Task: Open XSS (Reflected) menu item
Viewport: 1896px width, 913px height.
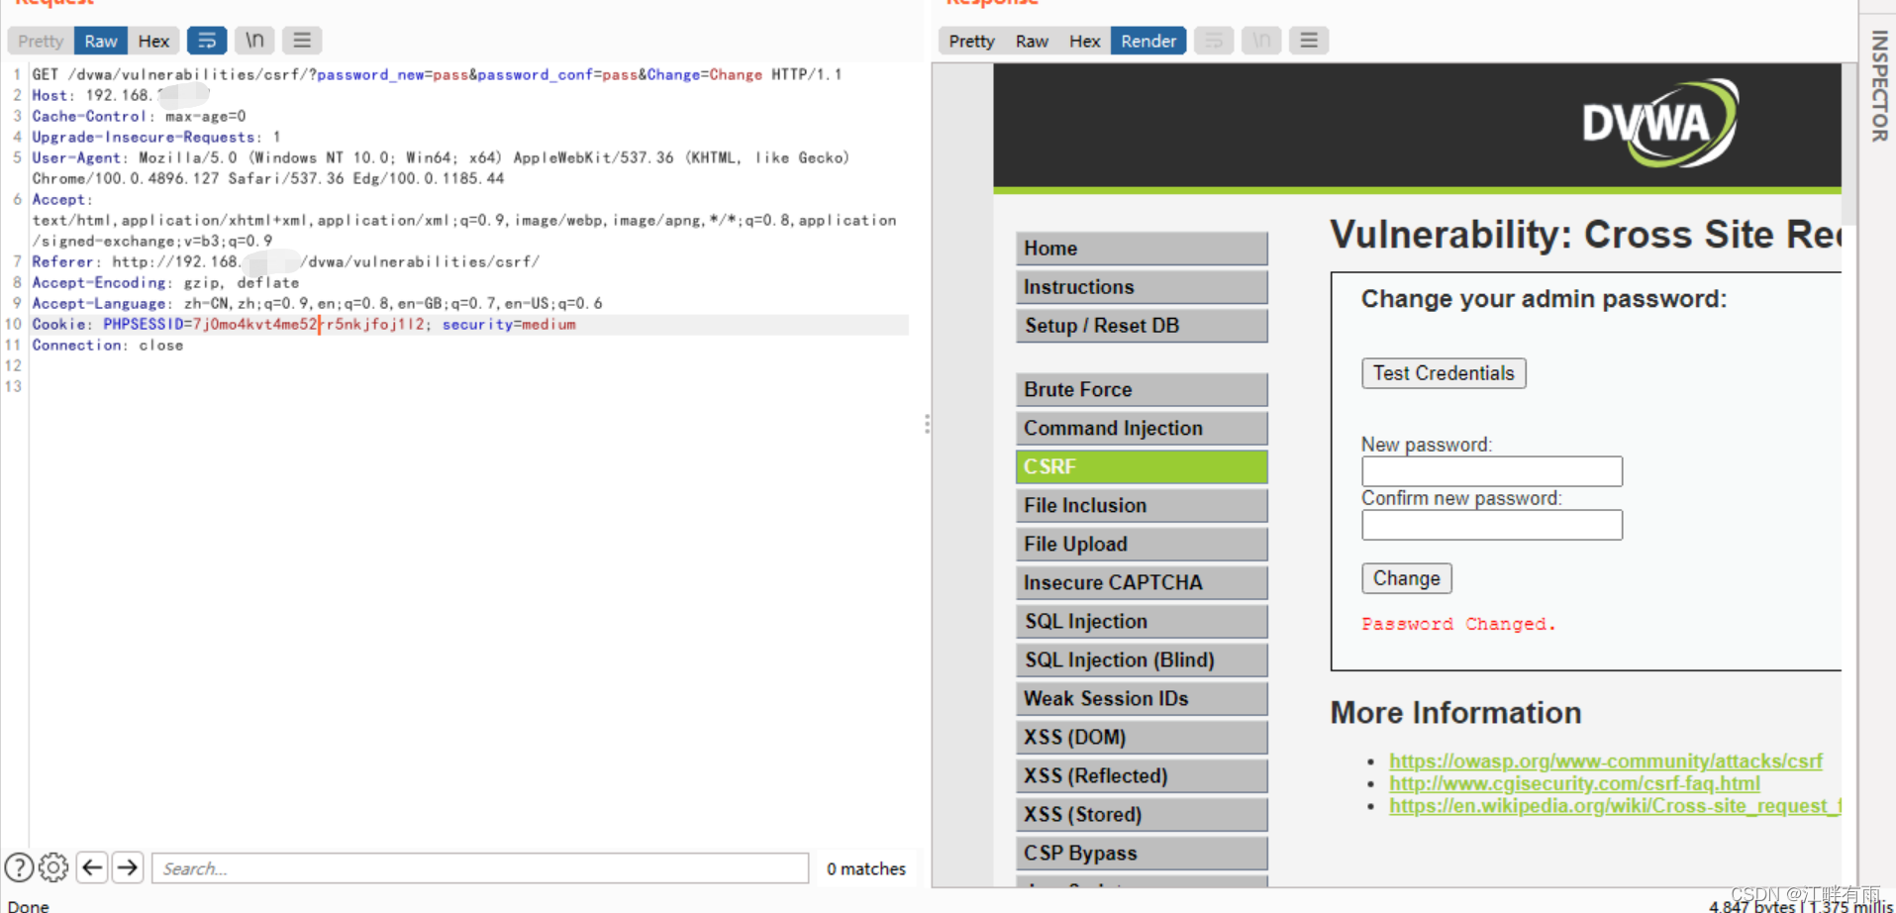Action: tap(1142, 776)
